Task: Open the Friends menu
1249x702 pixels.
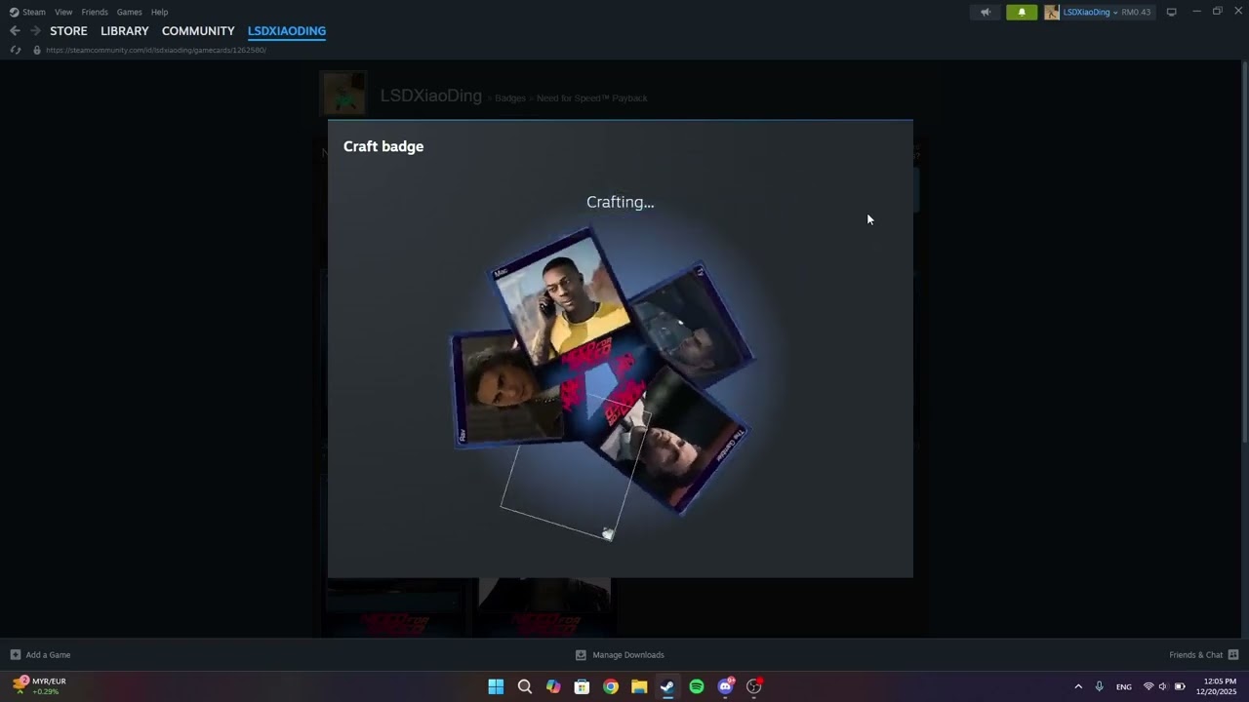Action: (x=95, y=12)
